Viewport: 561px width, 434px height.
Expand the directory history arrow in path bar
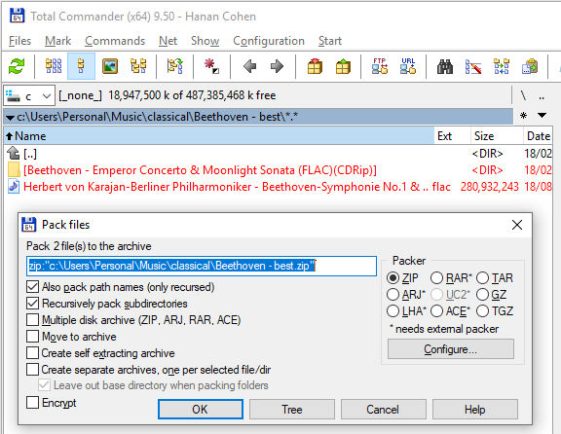click(x=542, y=115)
